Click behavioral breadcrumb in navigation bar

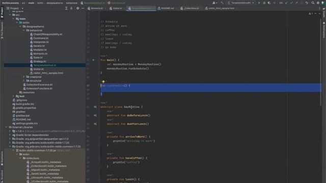[x=72, y=3]
